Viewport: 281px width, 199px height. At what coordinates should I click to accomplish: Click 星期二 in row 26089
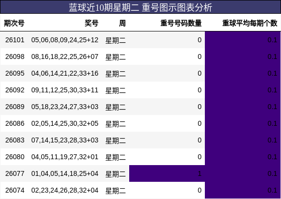[x=115, y=107]
